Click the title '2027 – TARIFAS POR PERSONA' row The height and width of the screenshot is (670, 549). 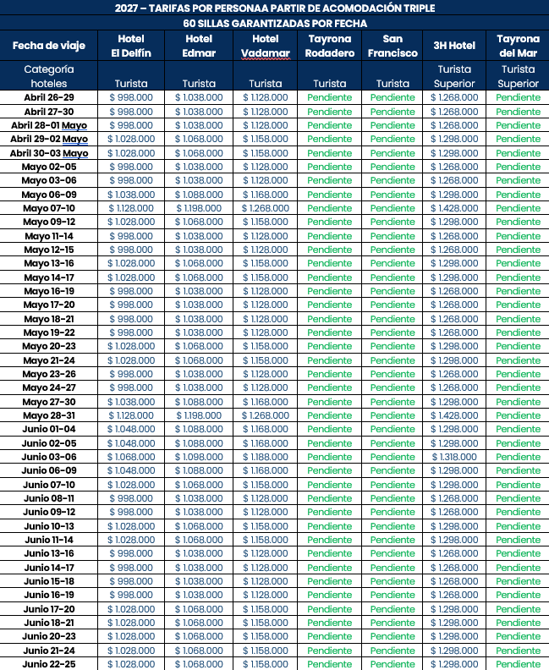[274, 8]
